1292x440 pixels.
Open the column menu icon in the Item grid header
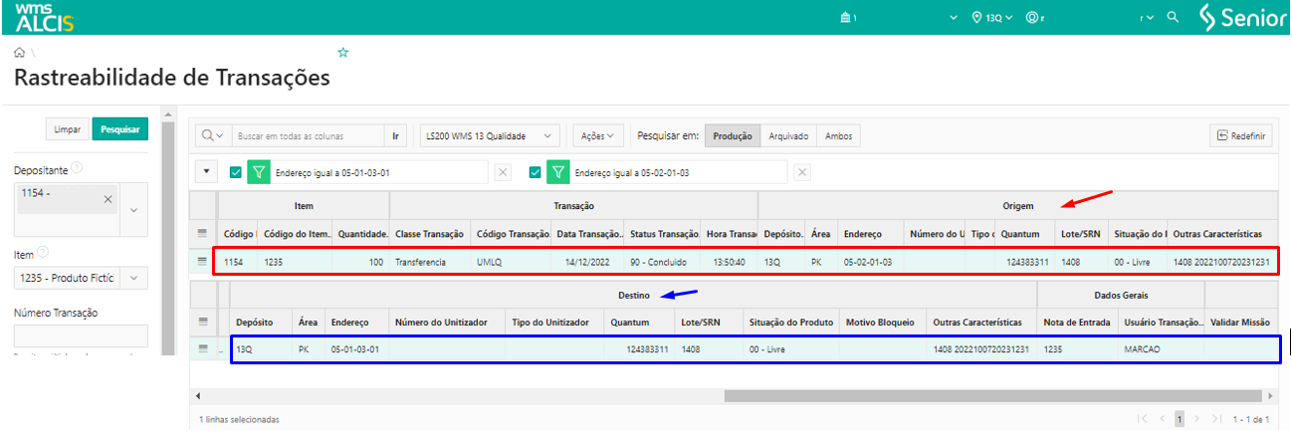(x=203, y=233)
